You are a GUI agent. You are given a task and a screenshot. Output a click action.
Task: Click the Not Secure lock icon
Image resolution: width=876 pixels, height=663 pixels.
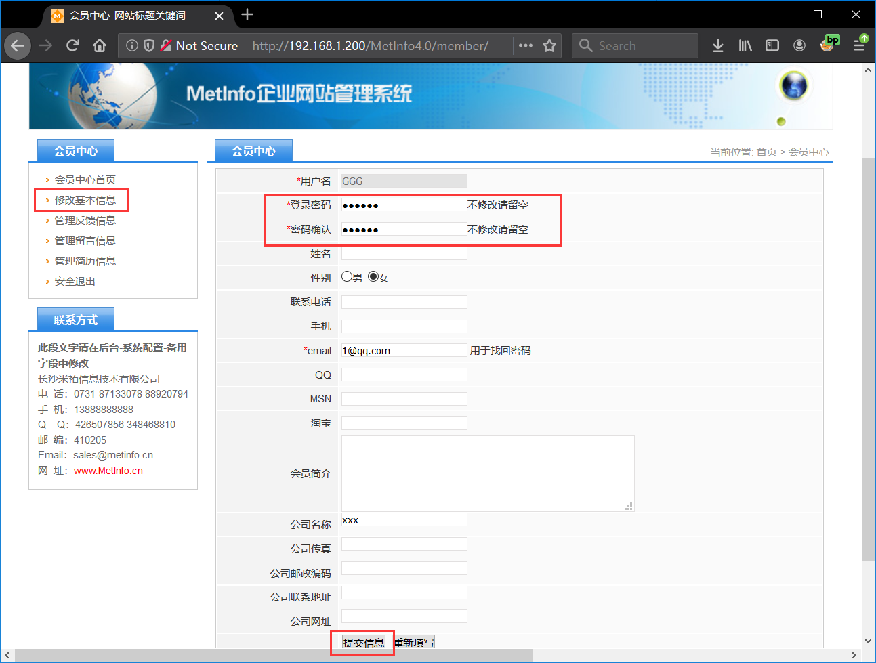(166, 45)
